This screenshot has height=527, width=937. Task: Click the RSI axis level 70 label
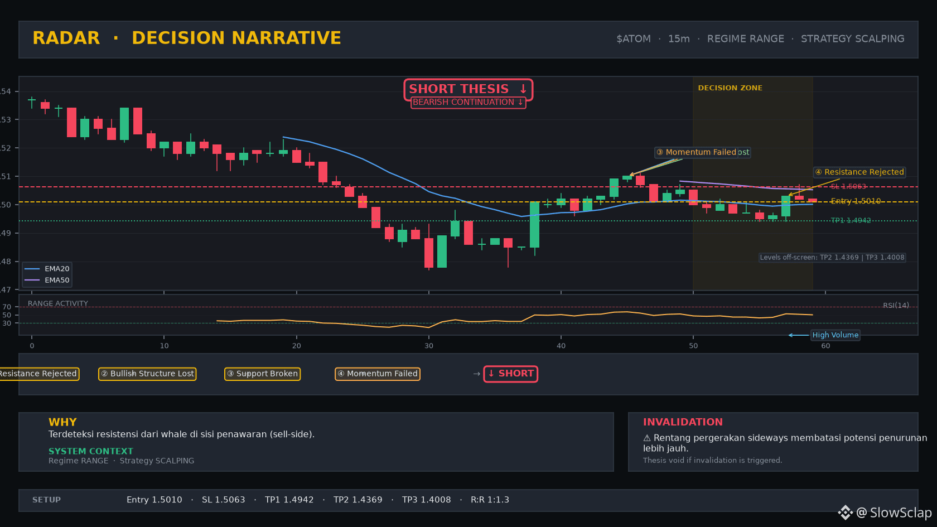click(7, 307)
